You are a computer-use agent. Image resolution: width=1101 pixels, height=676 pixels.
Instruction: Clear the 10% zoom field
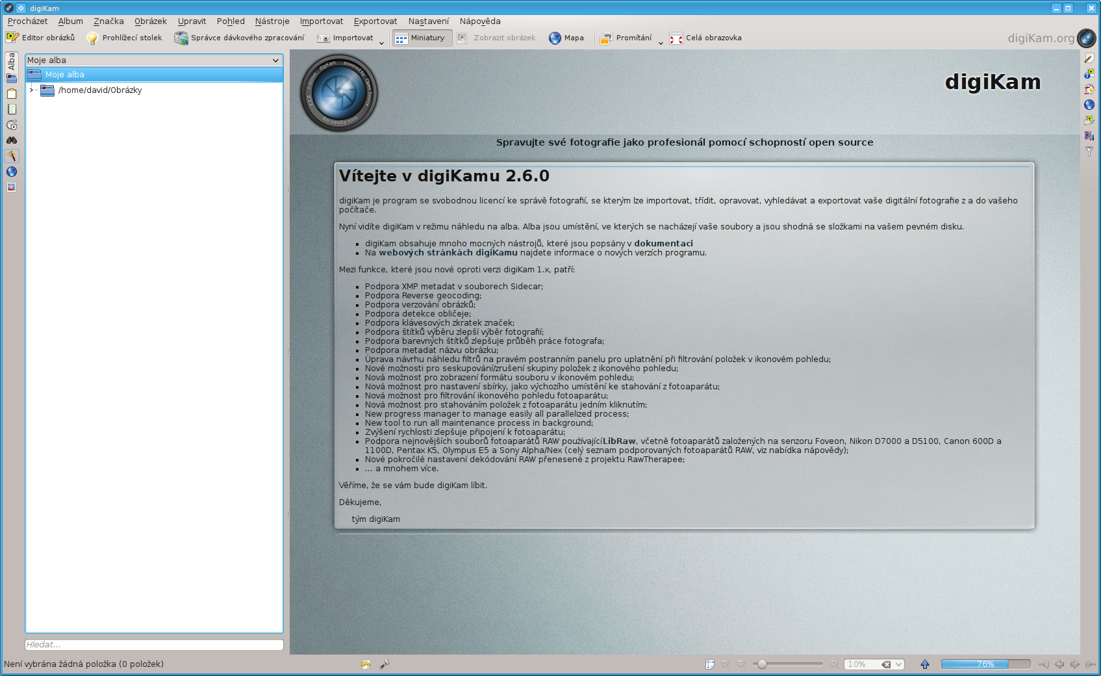pos(886,664)
